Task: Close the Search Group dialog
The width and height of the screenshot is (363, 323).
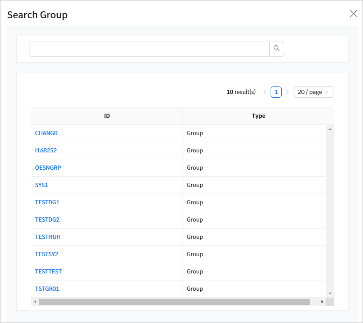Action: tap(353, 14)
